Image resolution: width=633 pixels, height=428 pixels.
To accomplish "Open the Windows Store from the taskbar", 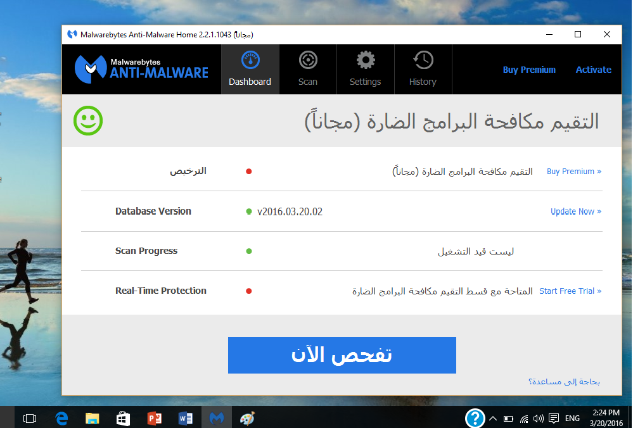I will [x=123, y=419].
